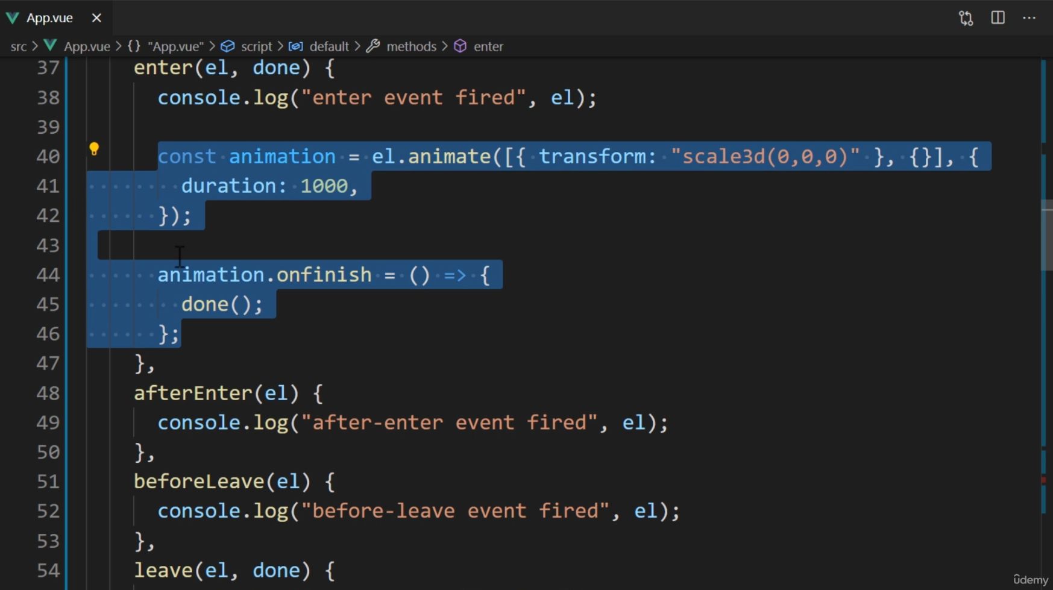Click line number 40 in the gutter
This screenshot has height=590, width=1053.
pyautogui.click(x=48, y=157)
